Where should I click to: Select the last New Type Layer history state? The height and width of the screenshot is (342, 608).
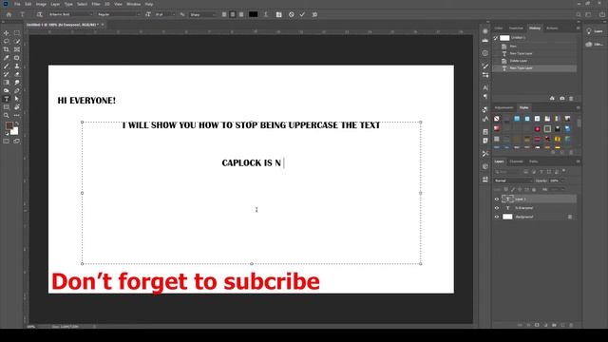[x=535, y=68]
